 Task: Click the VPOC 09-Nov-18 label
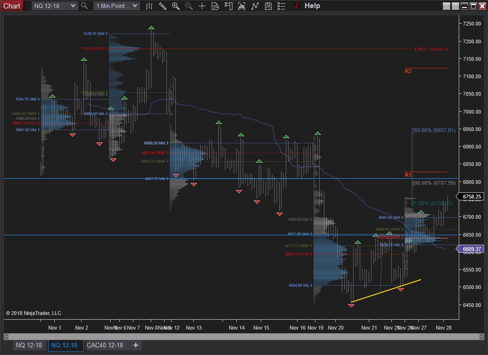431,49
